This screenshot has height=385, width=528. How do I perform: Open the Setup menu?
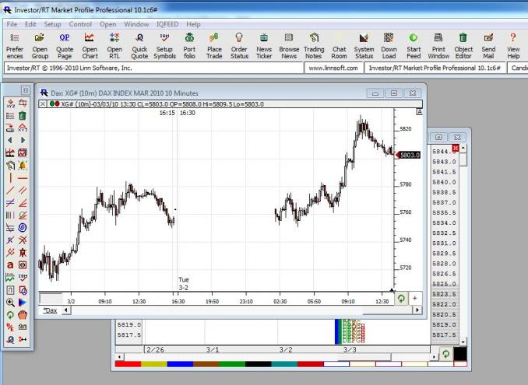tap(52, 24)
